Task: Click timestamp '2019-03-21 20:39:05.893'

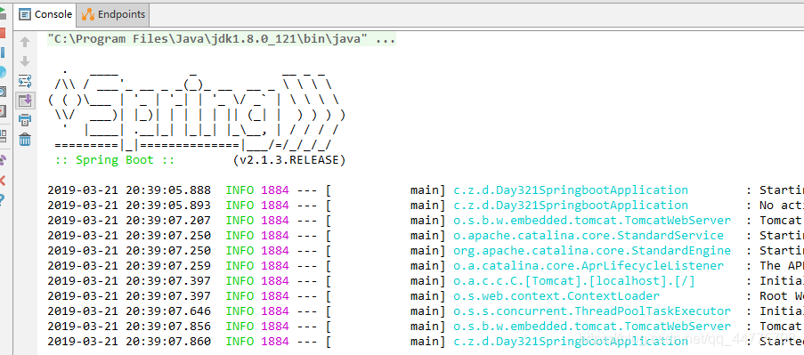Action: (129, 206)
